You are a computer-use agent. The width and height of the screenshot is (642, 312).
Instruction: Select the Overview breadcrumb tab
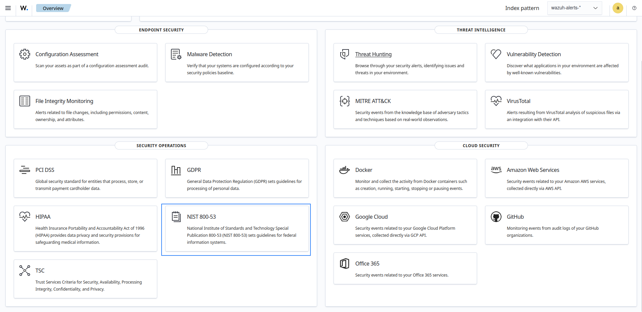pyautogui.click(x=53, y=8)
